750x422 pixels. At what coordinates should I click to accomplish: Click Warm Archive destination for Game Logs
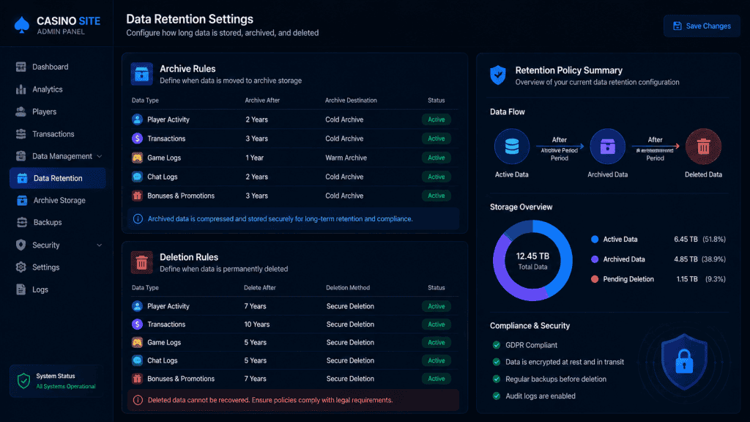[346, 158]
